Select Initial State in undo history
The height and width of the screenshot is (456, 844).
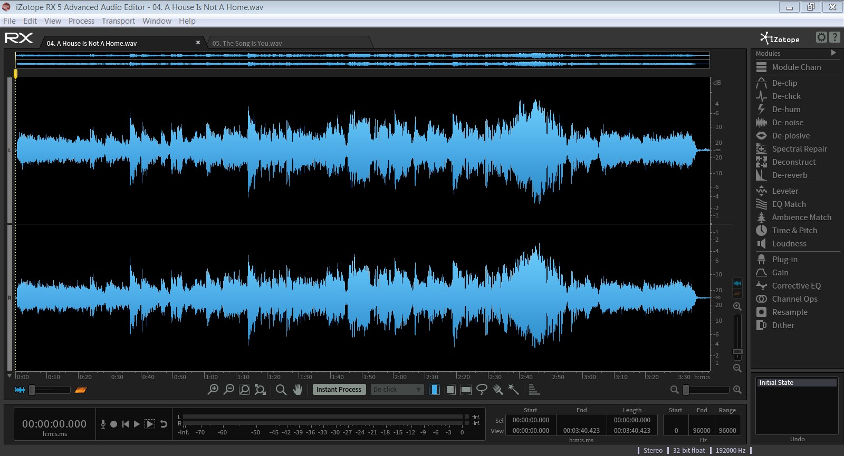pyautogui.click(x=797, y=383)
